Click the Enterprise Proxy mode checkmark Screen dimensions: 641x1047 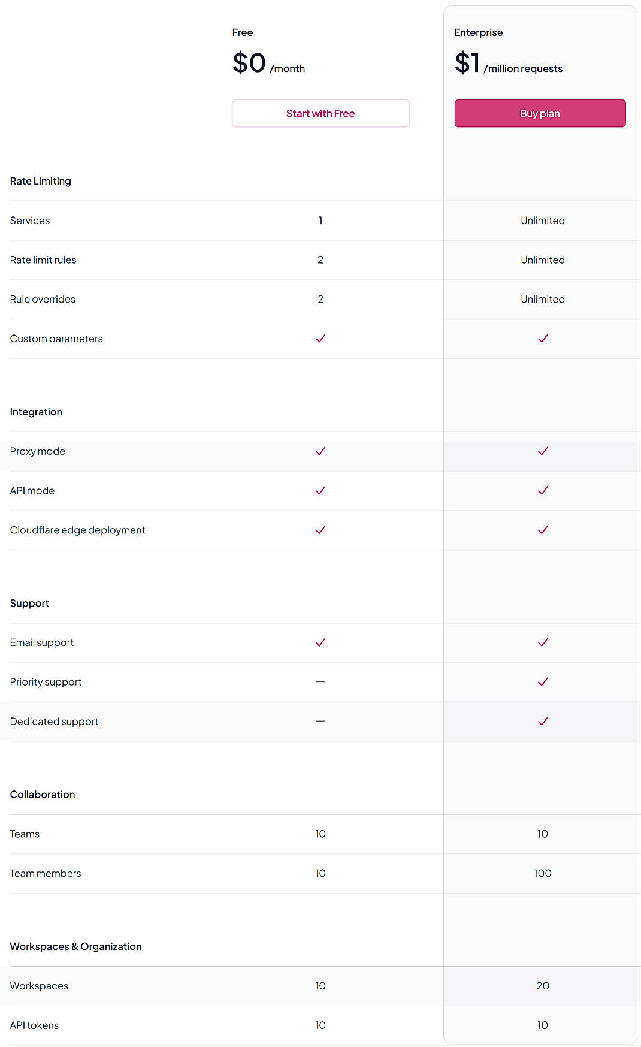[543, 451]
